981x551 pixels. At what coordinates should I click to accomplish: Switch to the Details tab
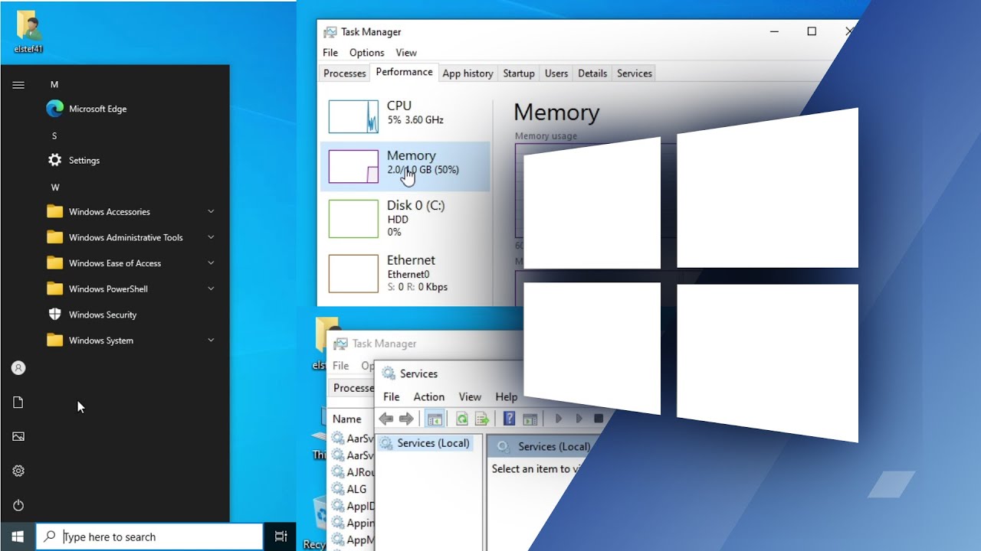pyautogui.click(x=592, y=73)
